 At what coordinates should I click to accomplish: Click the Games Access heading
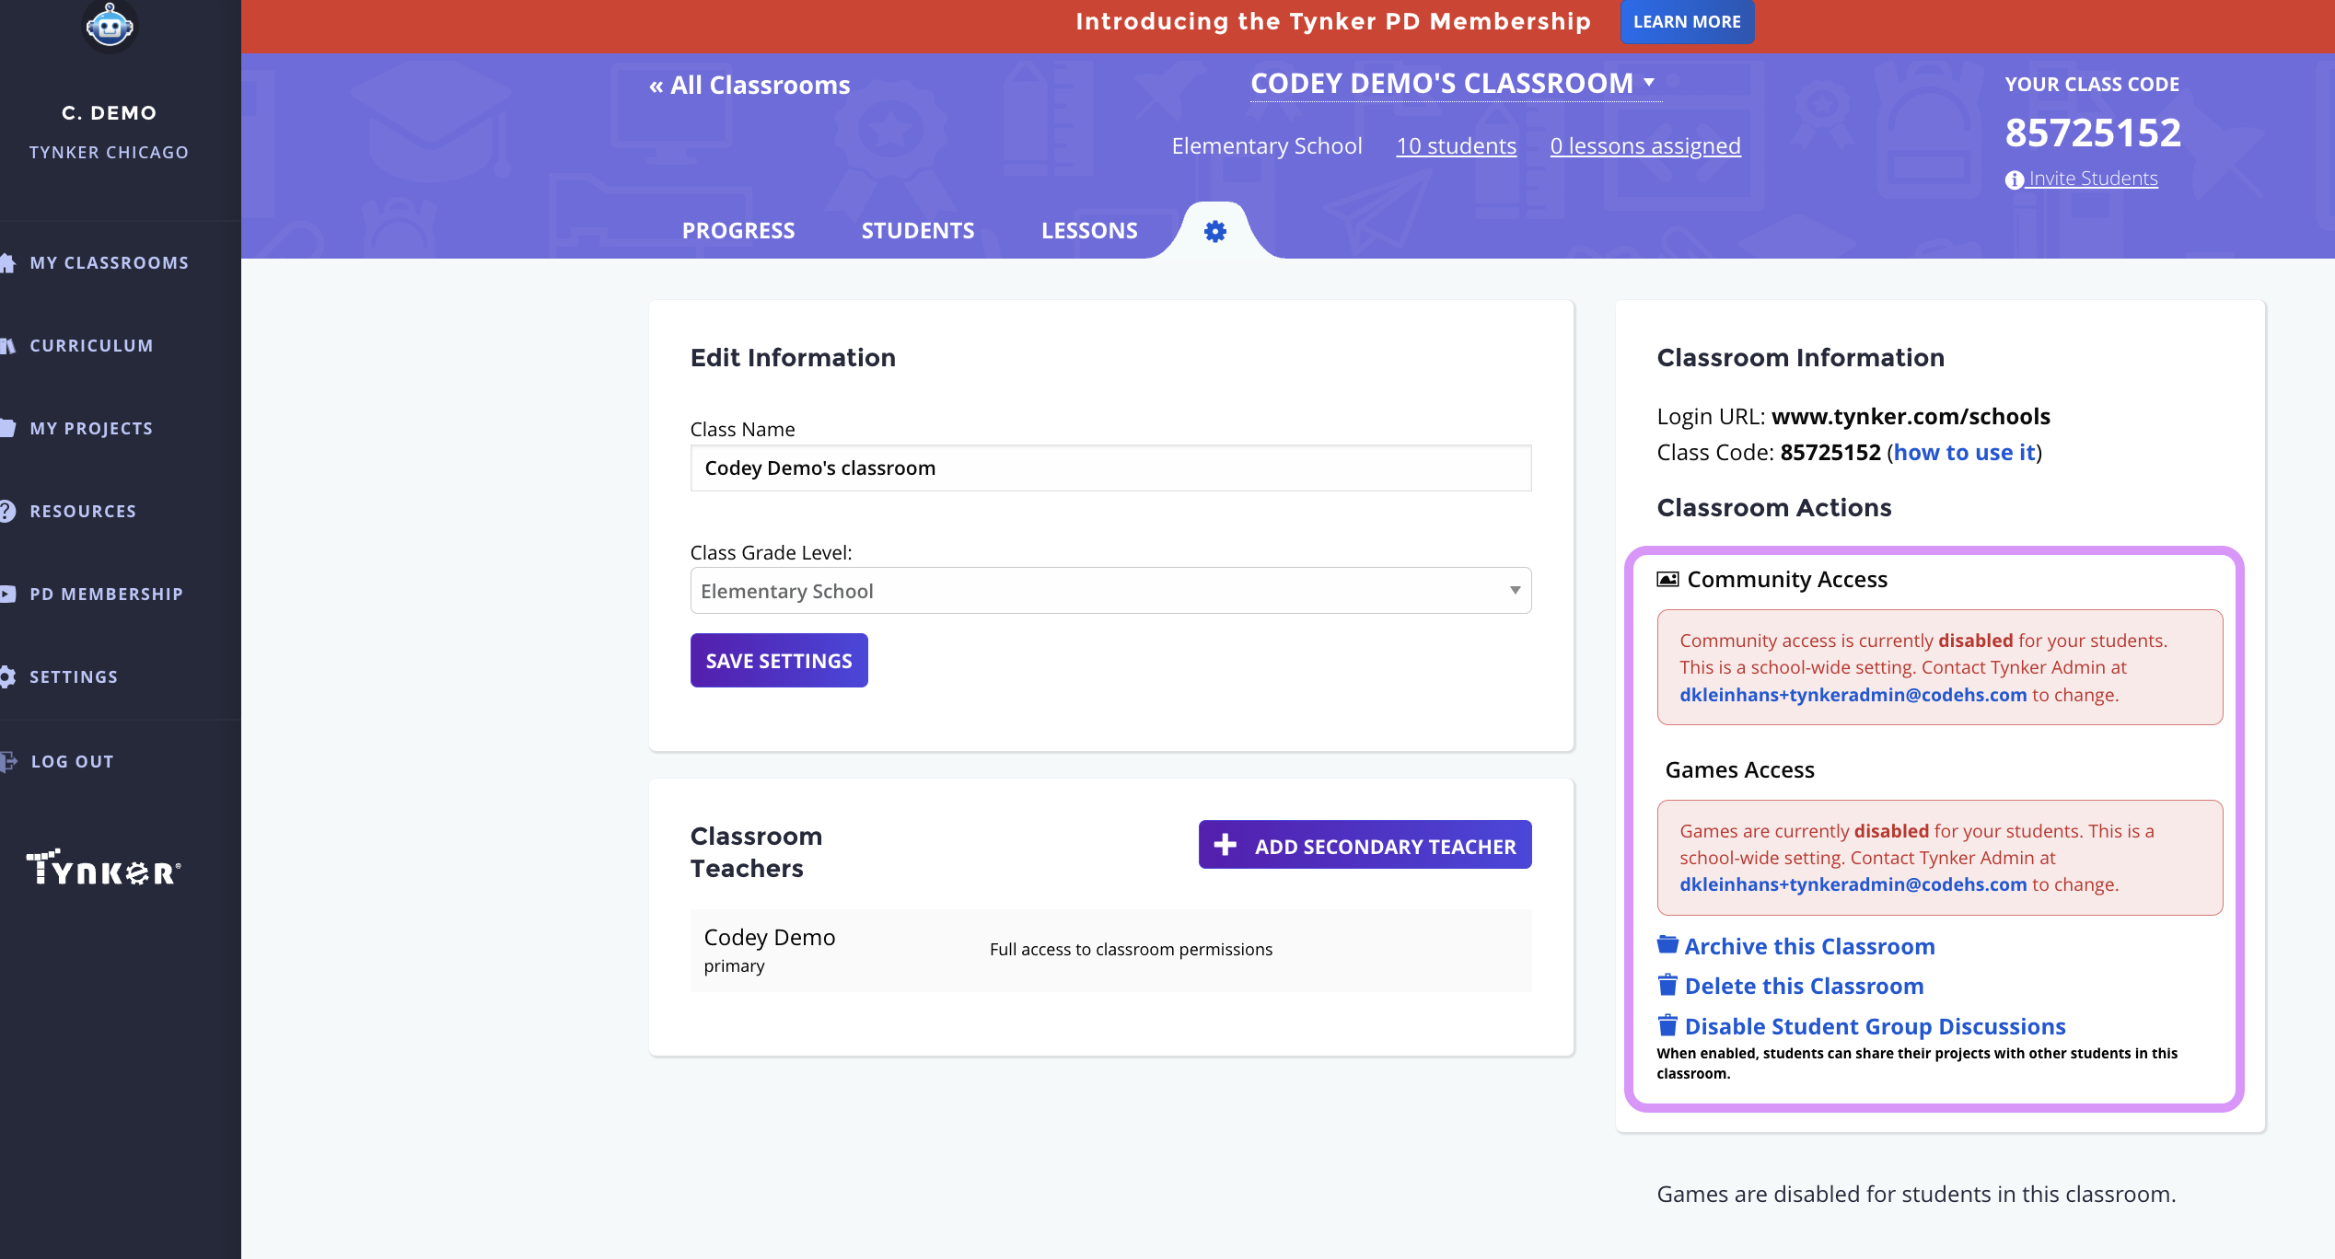1739,769
